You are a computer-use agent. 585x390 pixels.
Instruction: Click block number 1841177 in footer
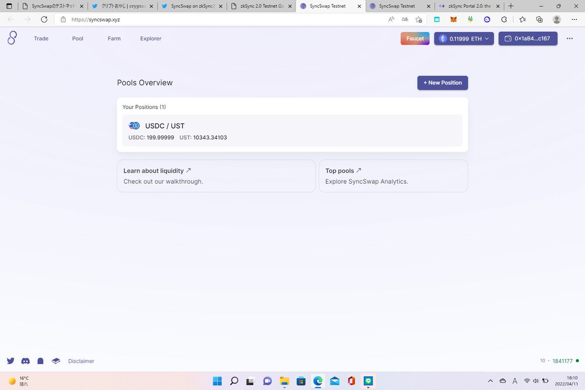[x=563, y=361]
